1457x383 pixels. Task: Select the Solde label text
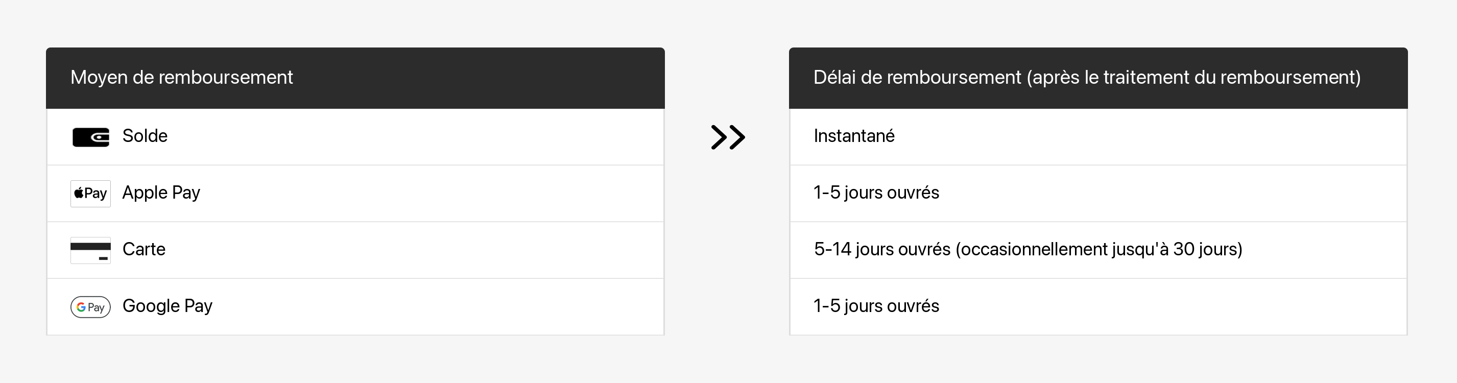[x=145, y=136]
